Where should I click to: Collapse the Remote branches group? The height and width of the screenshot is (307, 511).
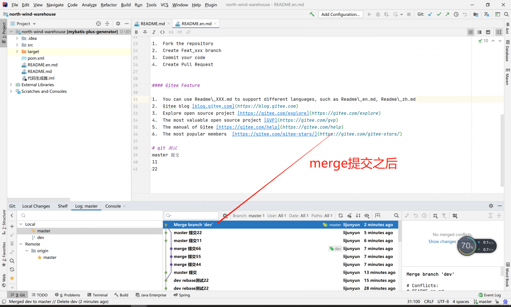[20, 244]
